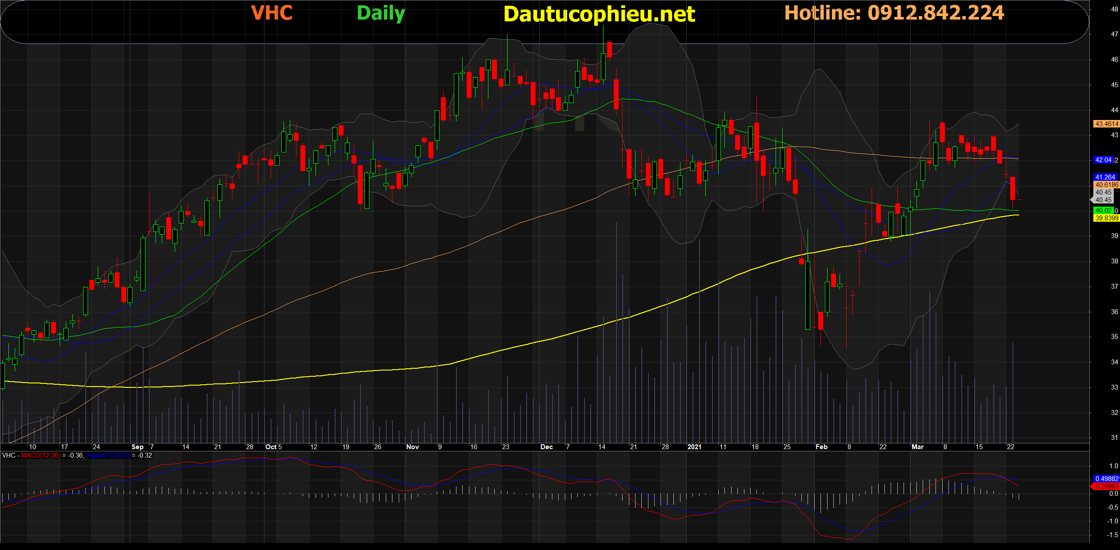This screenshot has width=1120, height=550.
Task: Select the blue 42.04 price tag
Action: [x=1103, y=160]
